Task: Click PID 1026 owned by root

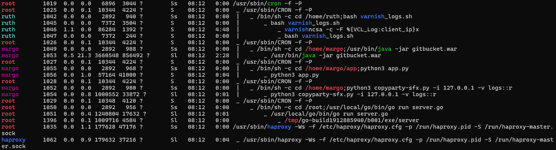Action: pyautogui.click(x=50, y=43)
